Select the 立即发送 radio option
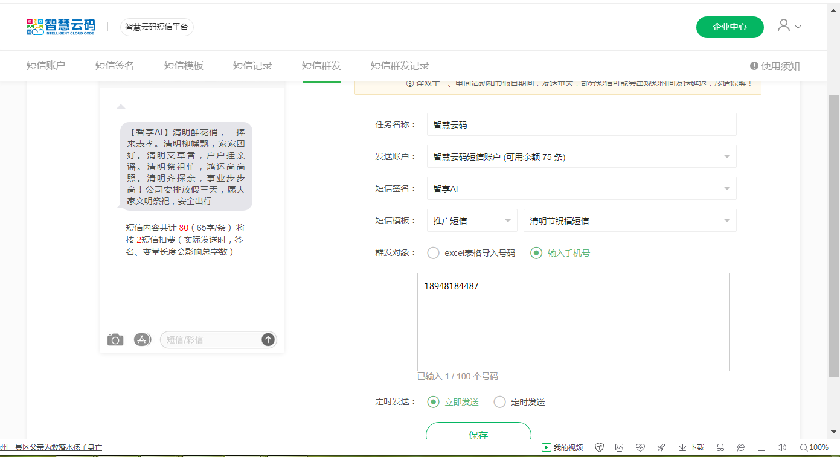The width and height of the screenshot is (840, 457). (433, 402)
